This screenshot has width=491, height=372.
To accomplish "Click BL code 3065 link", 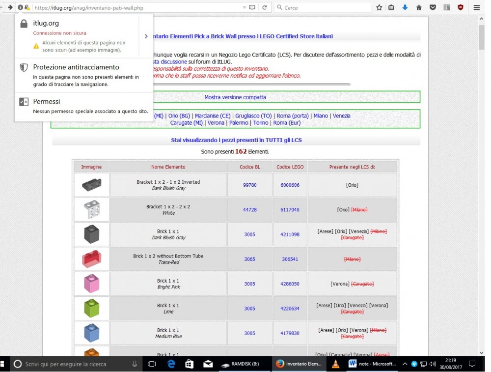I will pos(249,259).
